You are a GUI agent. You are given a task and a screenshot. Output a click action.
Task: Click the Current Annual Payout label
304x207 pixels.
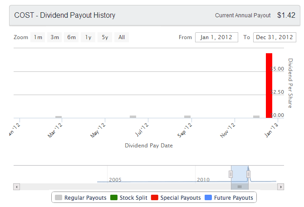coord(243,15)
